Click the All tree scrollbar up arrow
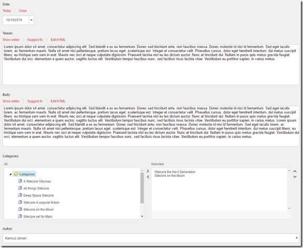303x248 pixels. click(x=142, y=171)
